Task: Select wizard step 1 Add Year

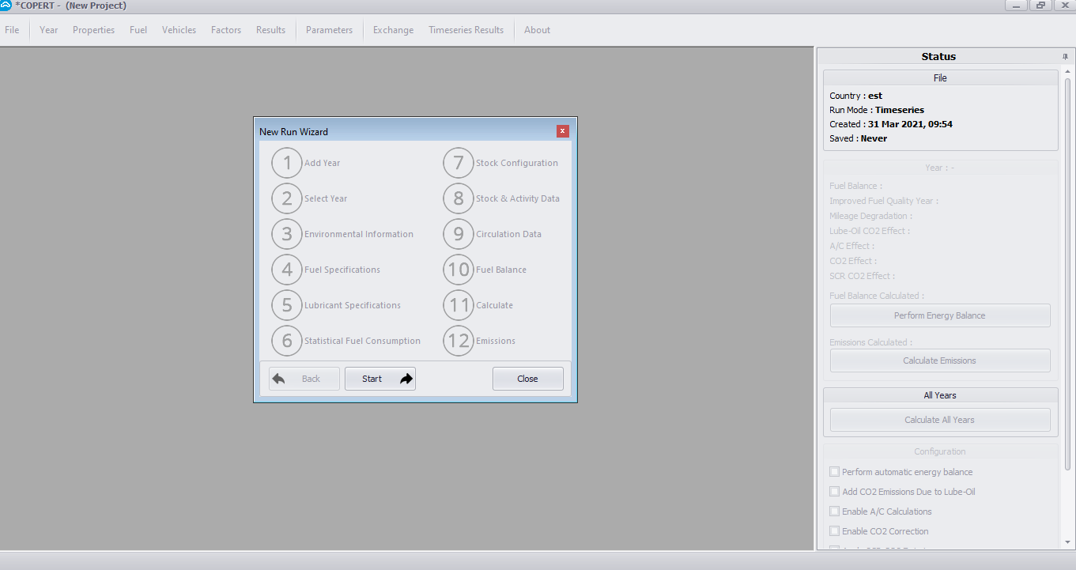Action: 288,163
